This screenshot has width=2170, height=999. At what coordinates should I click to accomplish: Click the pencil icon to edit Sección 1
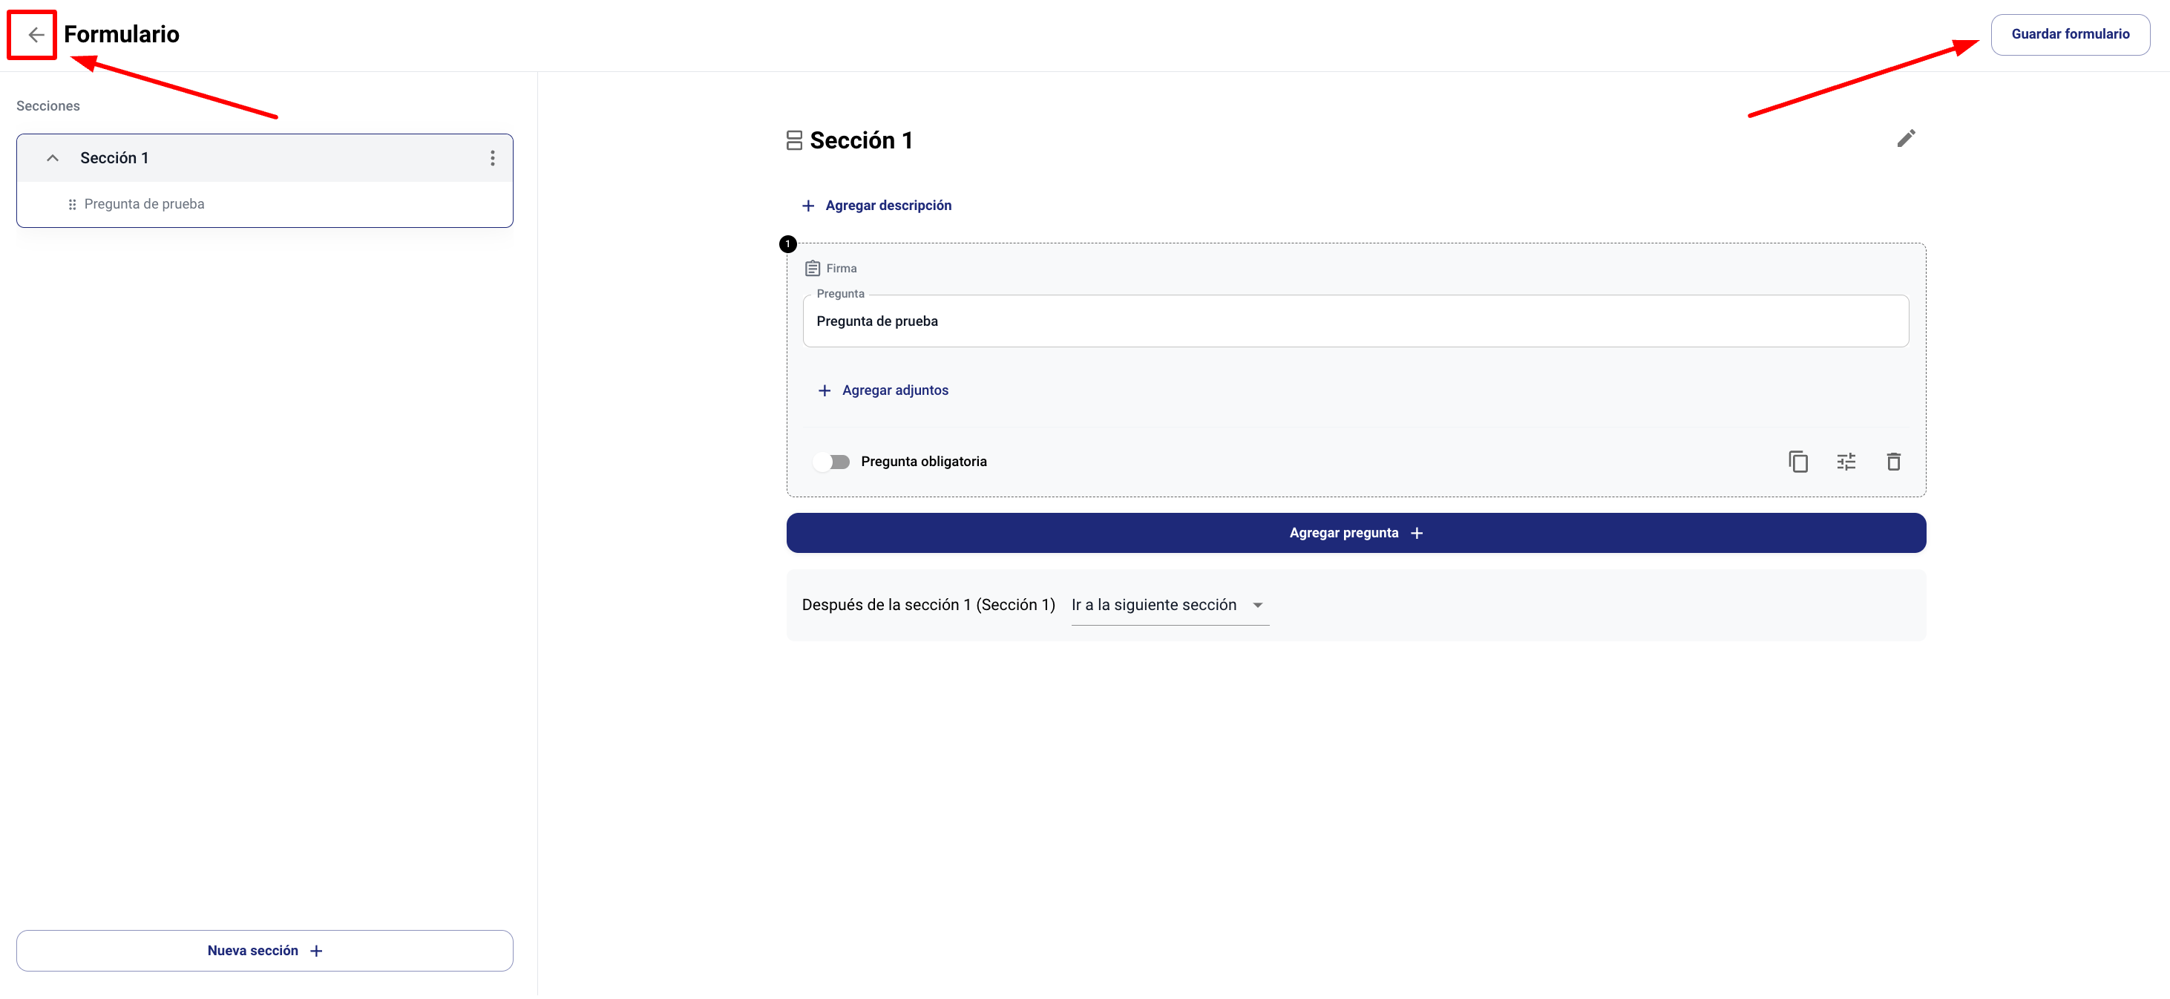click(1906, 138)
